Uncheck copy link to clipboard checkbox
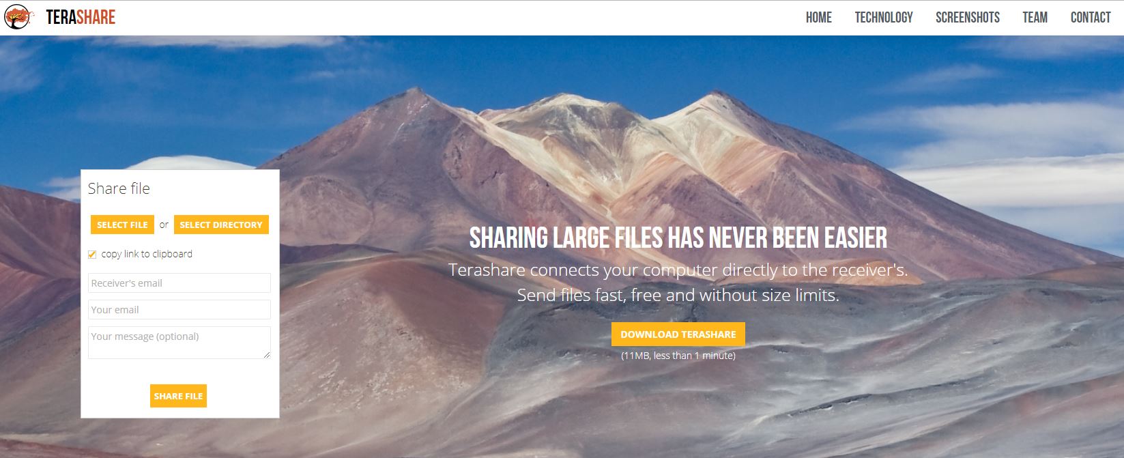 (92, 255)
